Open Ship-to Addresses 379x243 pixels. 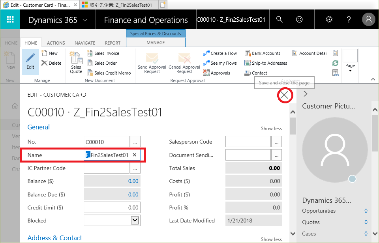point(266,63)
